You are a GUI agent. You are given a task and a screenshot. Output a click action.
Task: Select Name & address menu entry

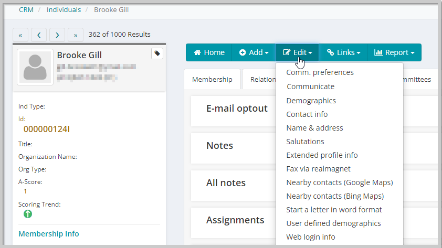tap(314, 128)
